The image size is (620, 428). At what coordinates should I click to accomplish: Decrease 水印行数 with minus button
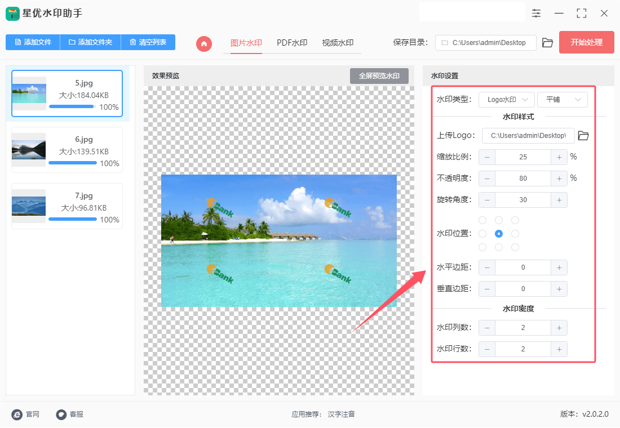(x=487, y=349)
